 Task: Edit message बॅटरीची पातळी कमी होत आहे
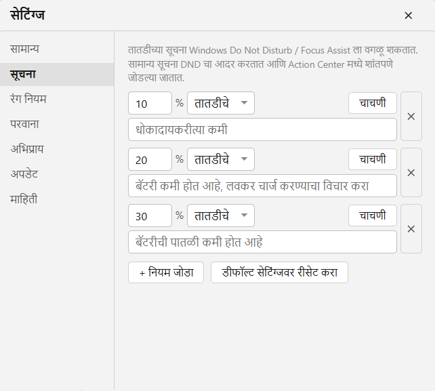tap(262, 242)
